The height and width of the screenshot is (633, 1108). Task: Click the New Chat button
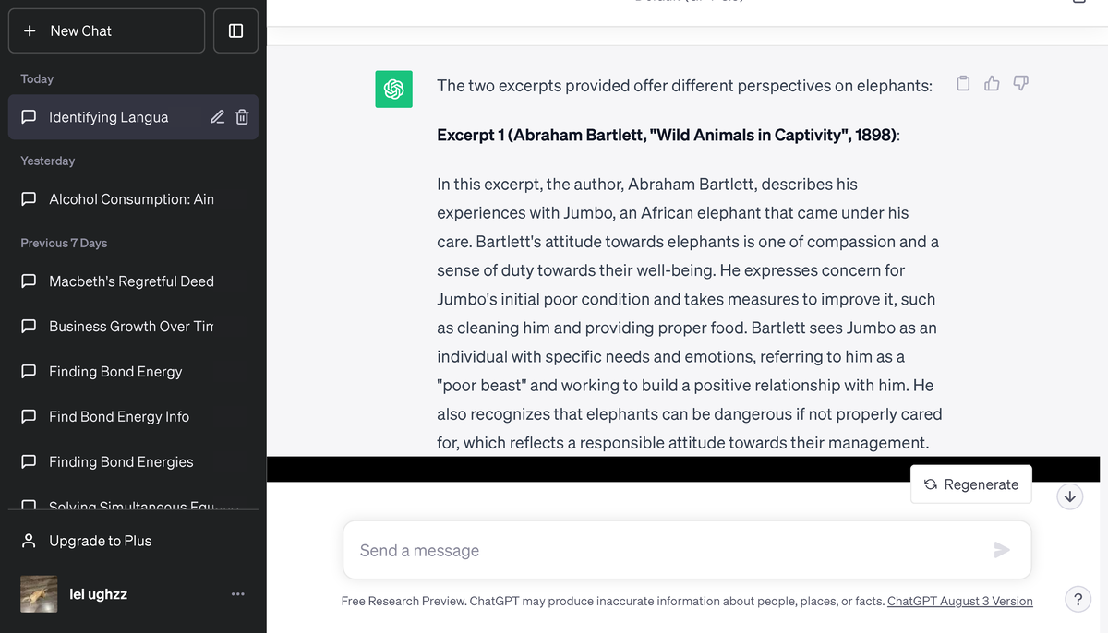tap(106, 30)
